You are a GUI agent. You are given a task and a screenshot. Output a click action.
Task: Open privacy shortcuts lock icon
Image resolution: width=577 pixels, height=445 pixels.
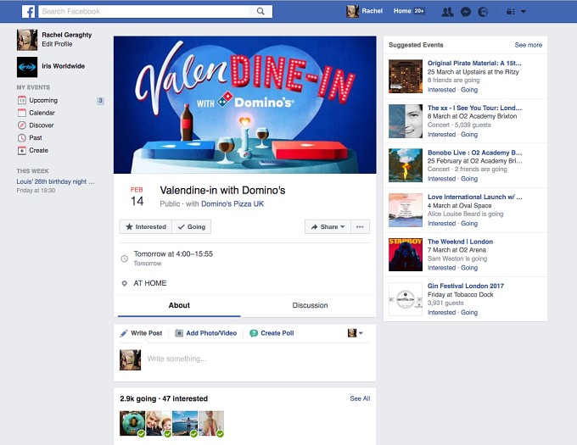pyautogui.click(x=511, y=12)
